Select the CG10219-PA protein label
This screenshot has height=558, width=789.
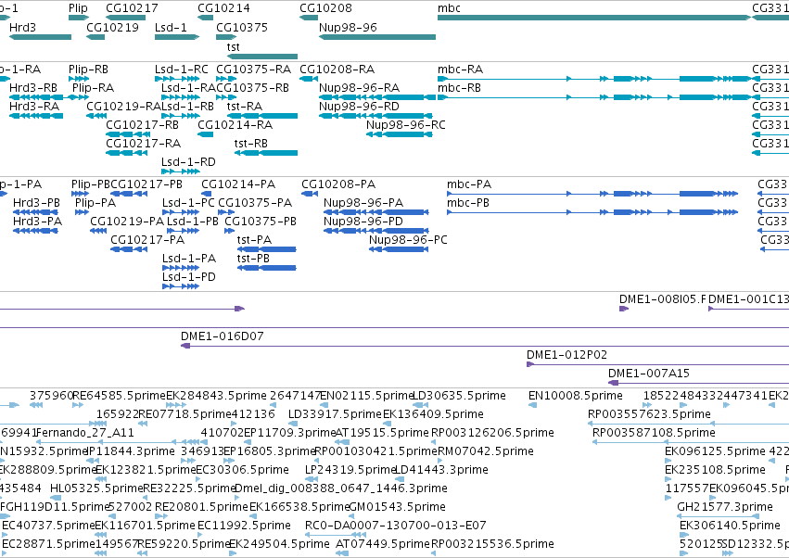click(127, 222)
